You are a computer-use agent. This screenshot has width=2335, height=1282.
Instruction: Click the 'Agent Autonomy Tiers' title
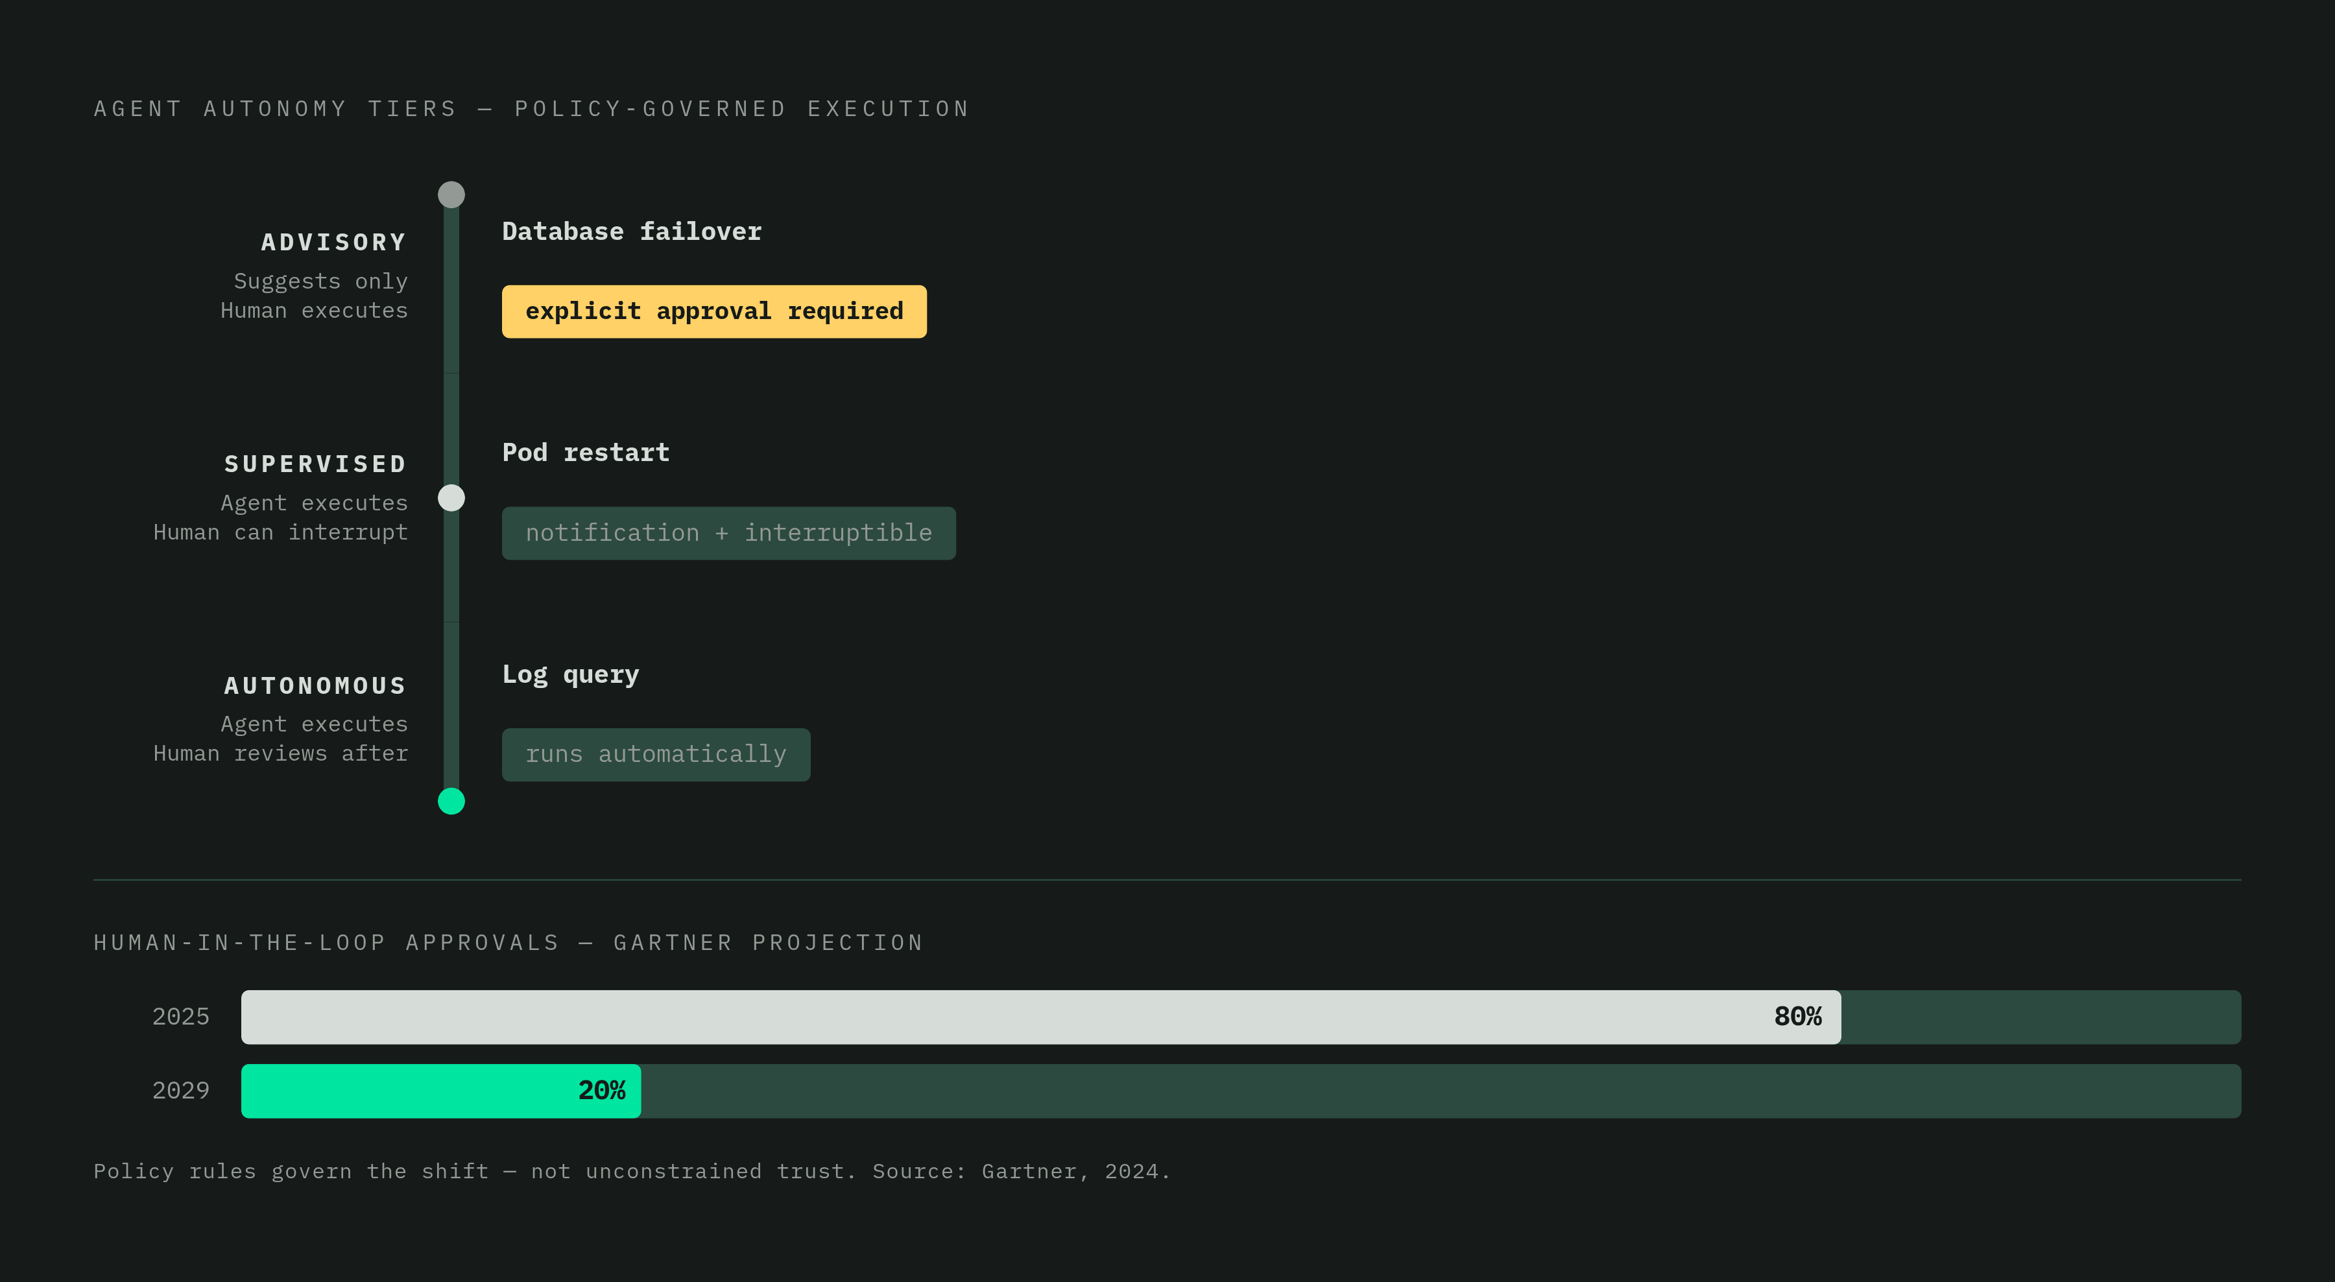tap(532, 110)
